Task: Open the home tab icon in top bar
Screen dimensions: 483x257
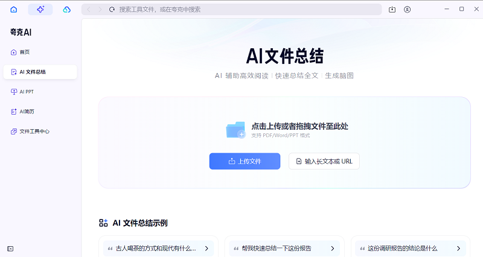Action: [x=13, y=10]
